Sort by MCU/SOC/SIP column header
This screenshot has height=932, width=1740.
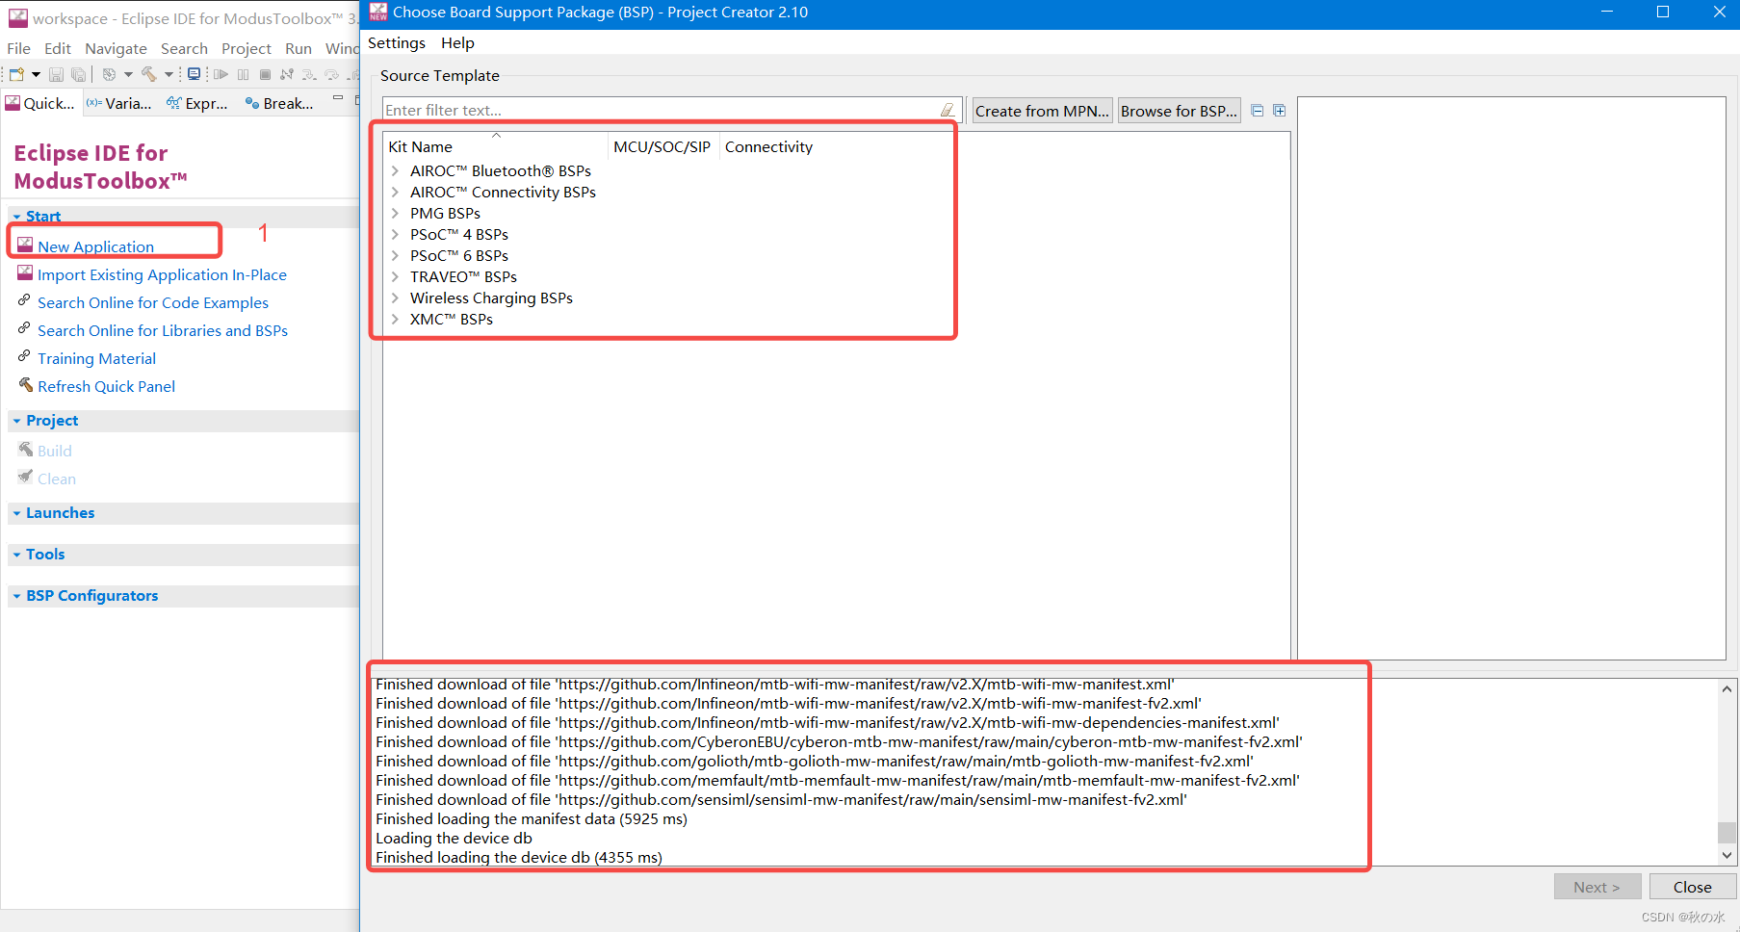coord(662,146)
